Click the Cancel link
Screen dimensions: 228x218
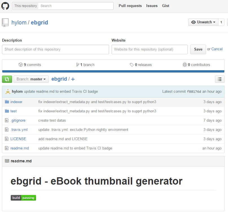pos(217,49)
